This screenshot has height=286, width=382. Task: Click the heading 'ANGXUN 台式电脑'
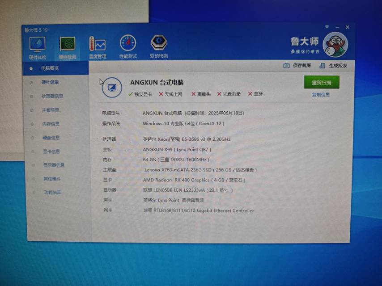(x=157, y=83)
